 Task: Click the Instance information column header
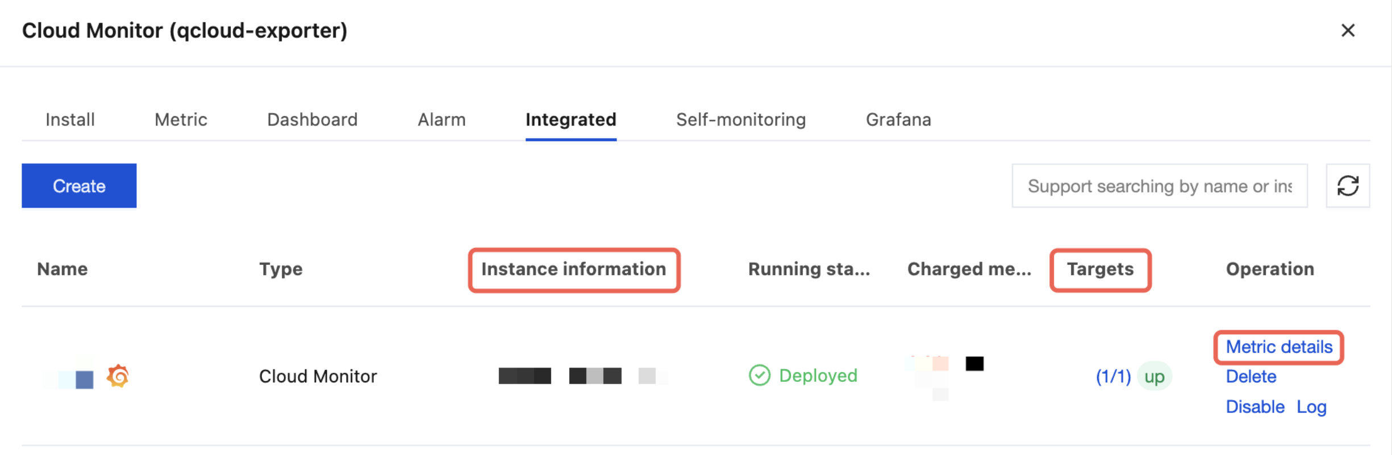tap(573, 269)
